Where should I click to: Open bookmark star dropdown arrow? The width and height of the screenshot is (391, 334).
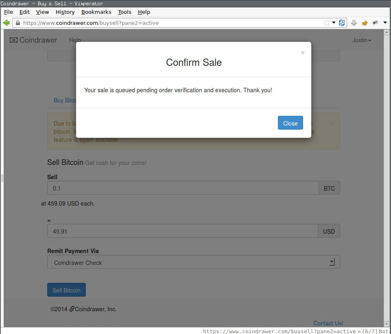click(x=334, y=23)
